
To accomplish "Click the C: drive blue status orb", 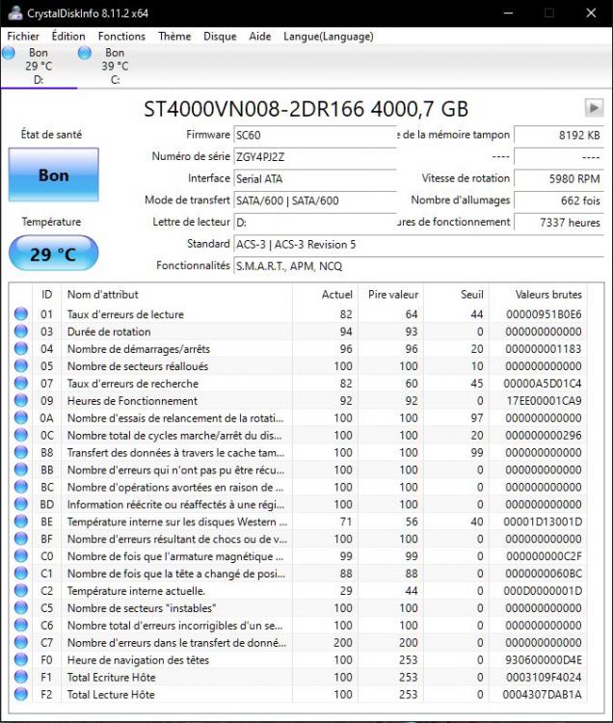I will pyautogui.click(x=85, y=53).
